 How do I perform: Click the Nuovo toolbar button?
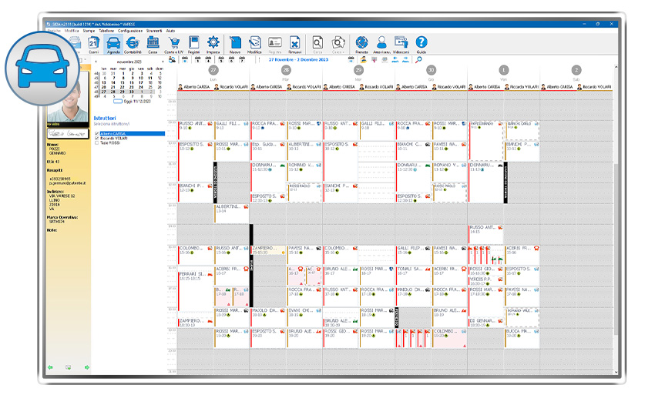(235, 44)
